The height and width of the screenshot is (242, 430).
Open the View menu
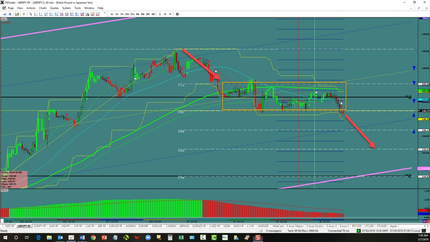20,8
